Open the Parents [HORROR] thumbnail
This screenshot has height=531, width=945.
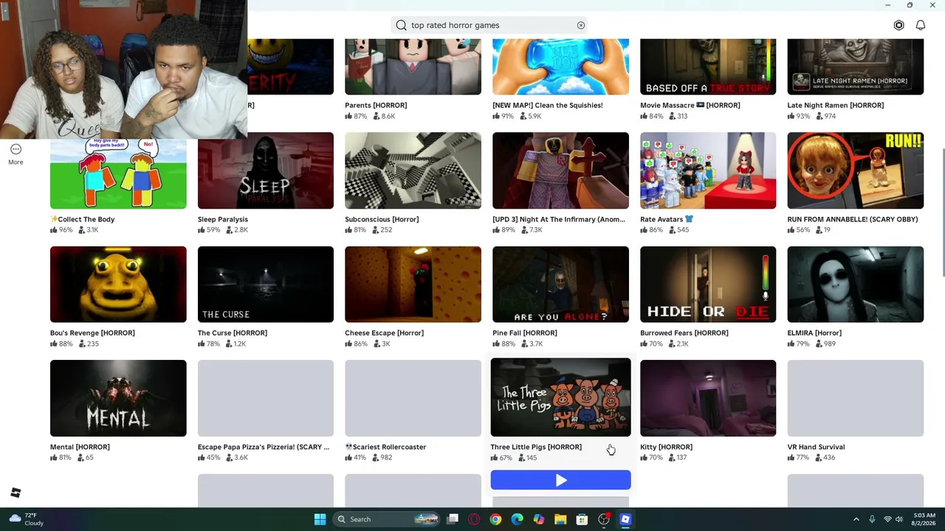(413, 67)
